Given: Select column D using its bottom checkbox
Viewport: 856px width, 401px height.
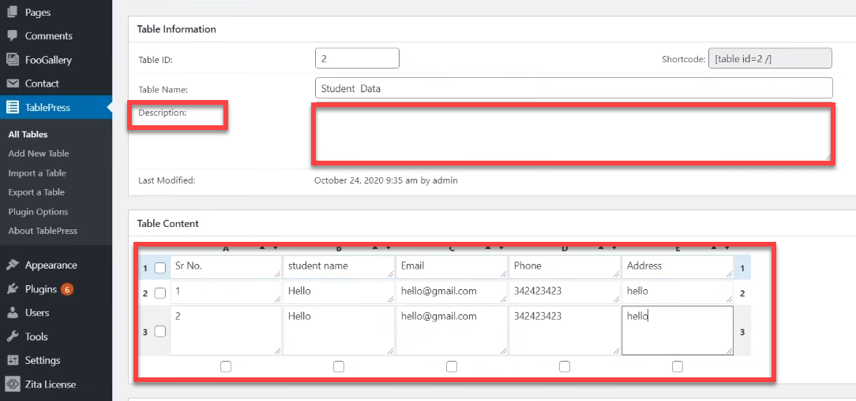Looking at the screenshot, I should [565, 366].
